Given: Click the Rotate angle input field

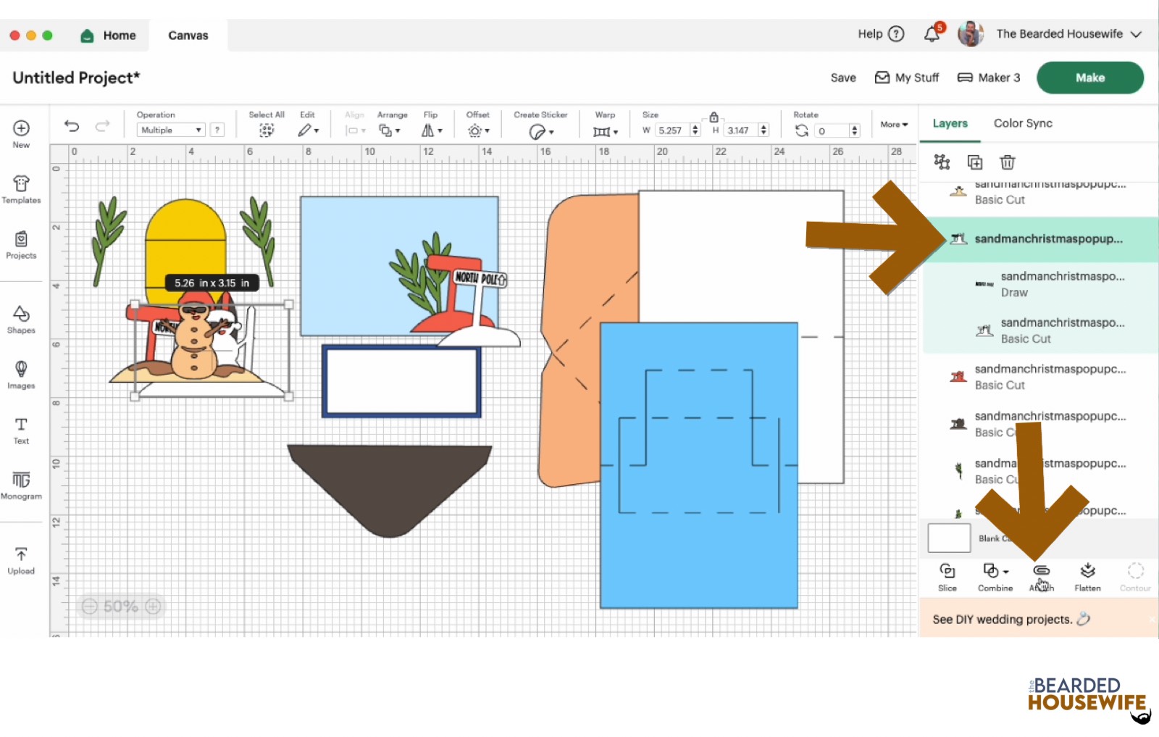Looking at the screenshot, I should (x=832, y=131).
